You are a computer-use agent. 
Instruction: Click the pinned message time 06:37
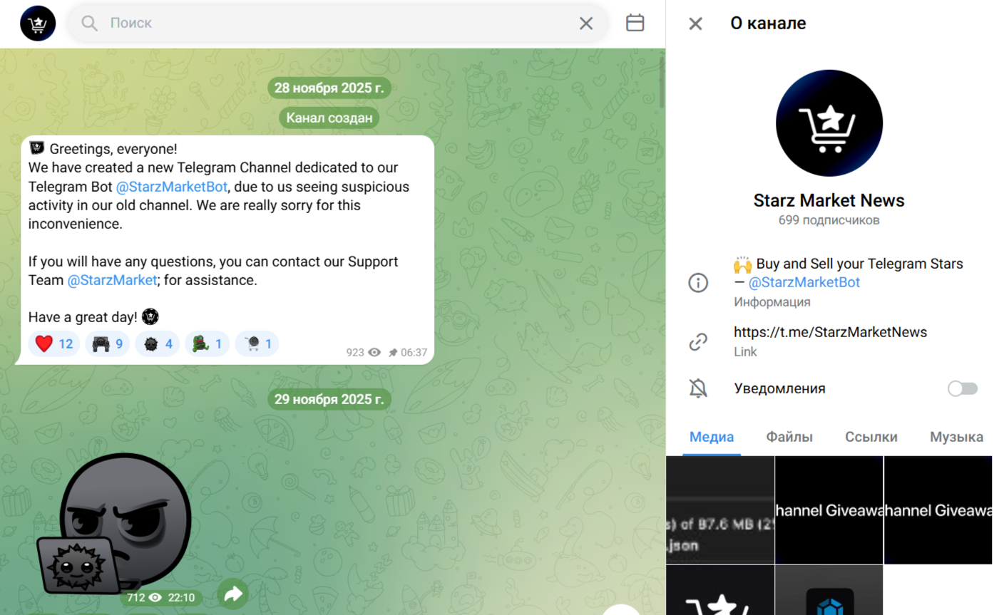(414, 352)
